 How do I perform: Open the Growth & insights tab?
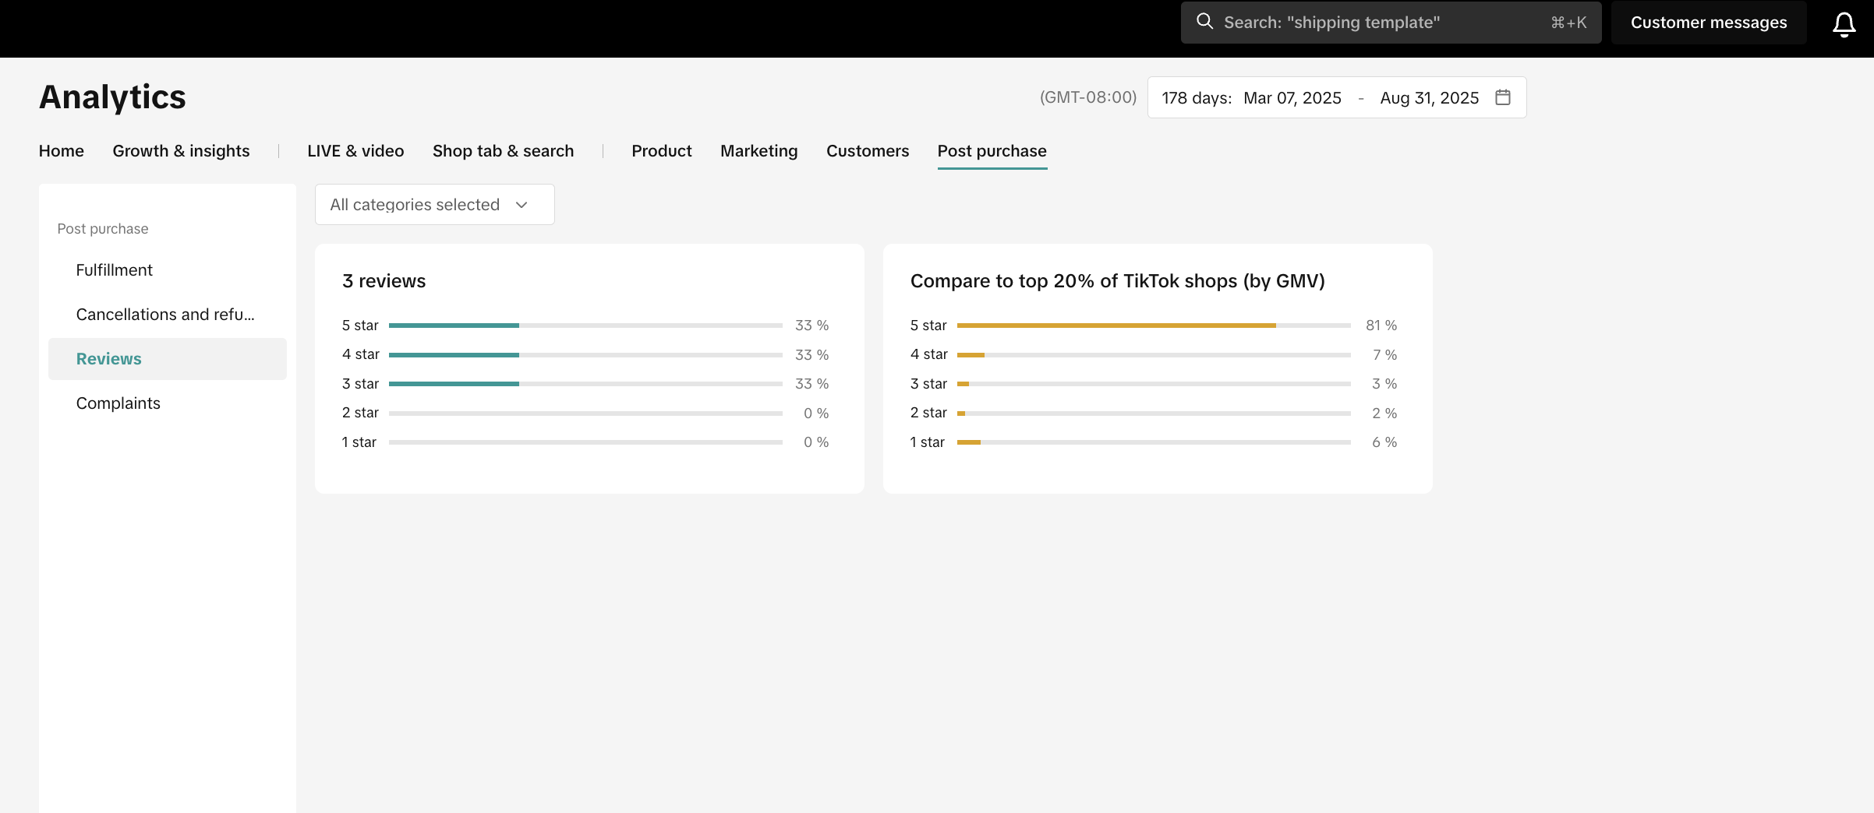(x=181, y=151)
